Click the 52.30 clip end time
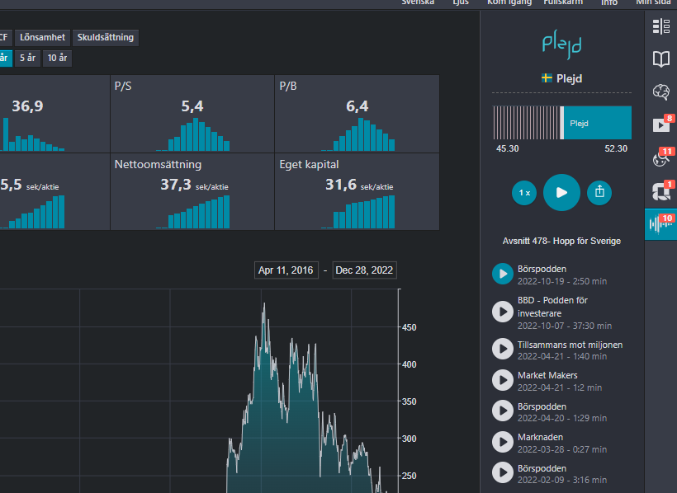Image resolution: width=677 pixels, height=493 pixels. [x=616, y=148]
